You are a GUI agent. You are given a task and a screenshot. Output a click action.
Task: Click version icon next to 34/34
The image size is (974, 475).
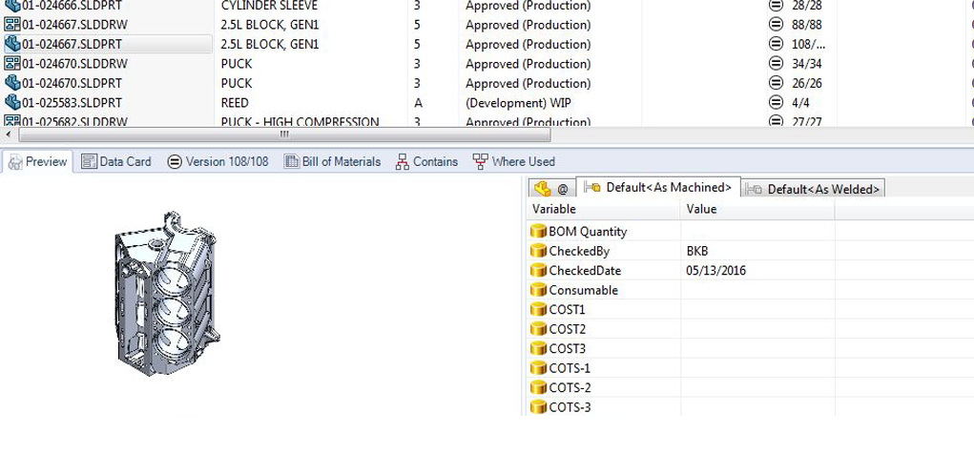[776, 63]
